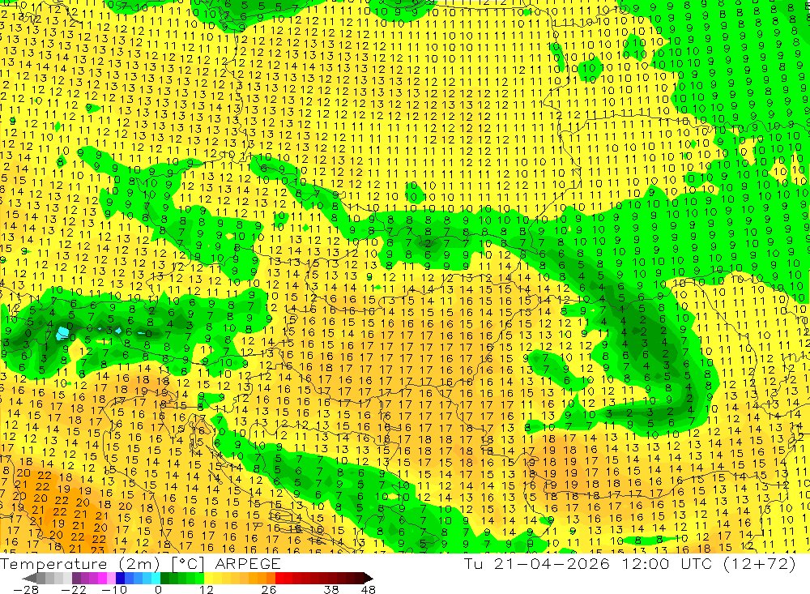This screenshot has width=810, height=594.
Task: Click the dark maroon right arrow end of legend
Action: pyautogui.click(x=368, y=578)
